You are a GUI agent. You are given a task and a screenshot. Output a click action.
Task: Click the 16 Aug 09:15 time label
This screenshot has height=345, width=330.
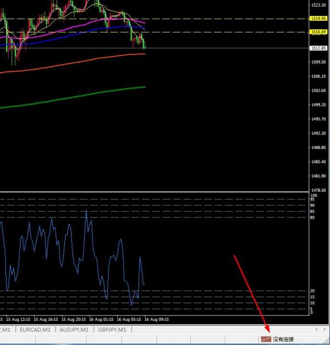pyautogui.click(x=157, y=319)
